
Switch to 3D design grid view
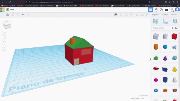coord(150,10)
